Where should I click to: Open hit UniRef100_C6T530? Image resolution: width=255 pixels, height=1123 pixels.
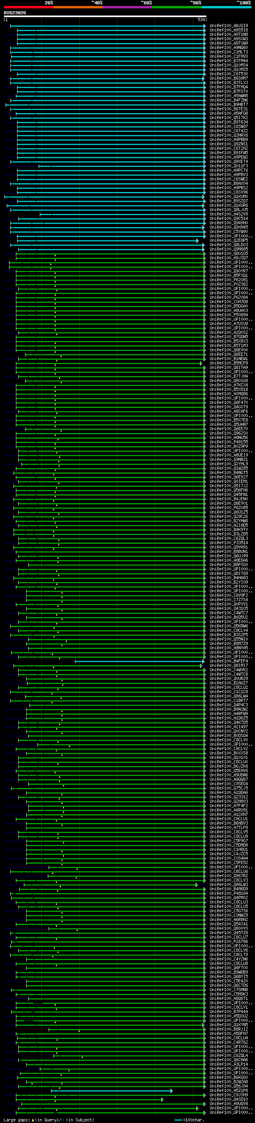(x=229, y=74)
